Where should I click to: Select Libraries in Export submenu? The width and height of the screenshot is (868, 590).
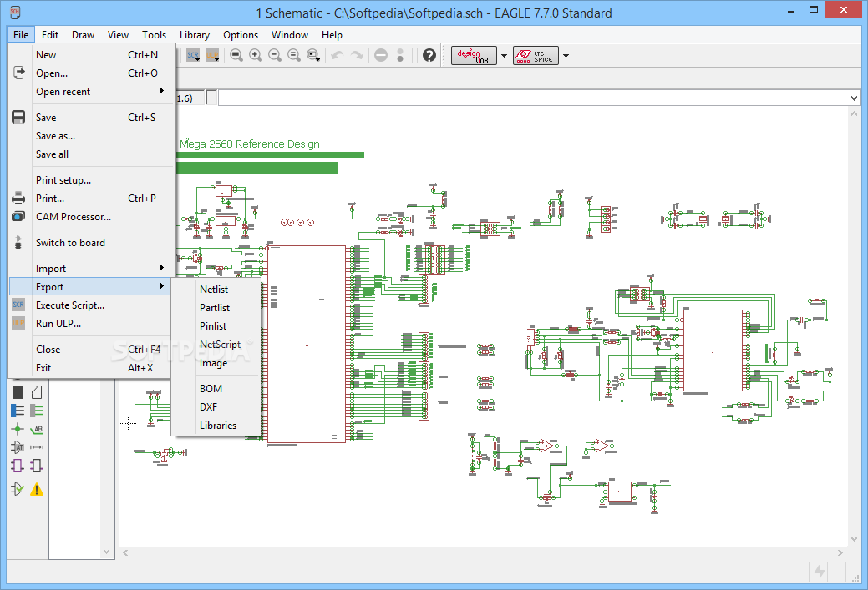[x=216, y=426]
